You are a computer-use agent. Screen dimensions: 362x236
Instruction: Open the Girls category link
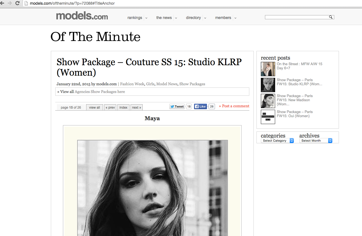tap(150, 84)
